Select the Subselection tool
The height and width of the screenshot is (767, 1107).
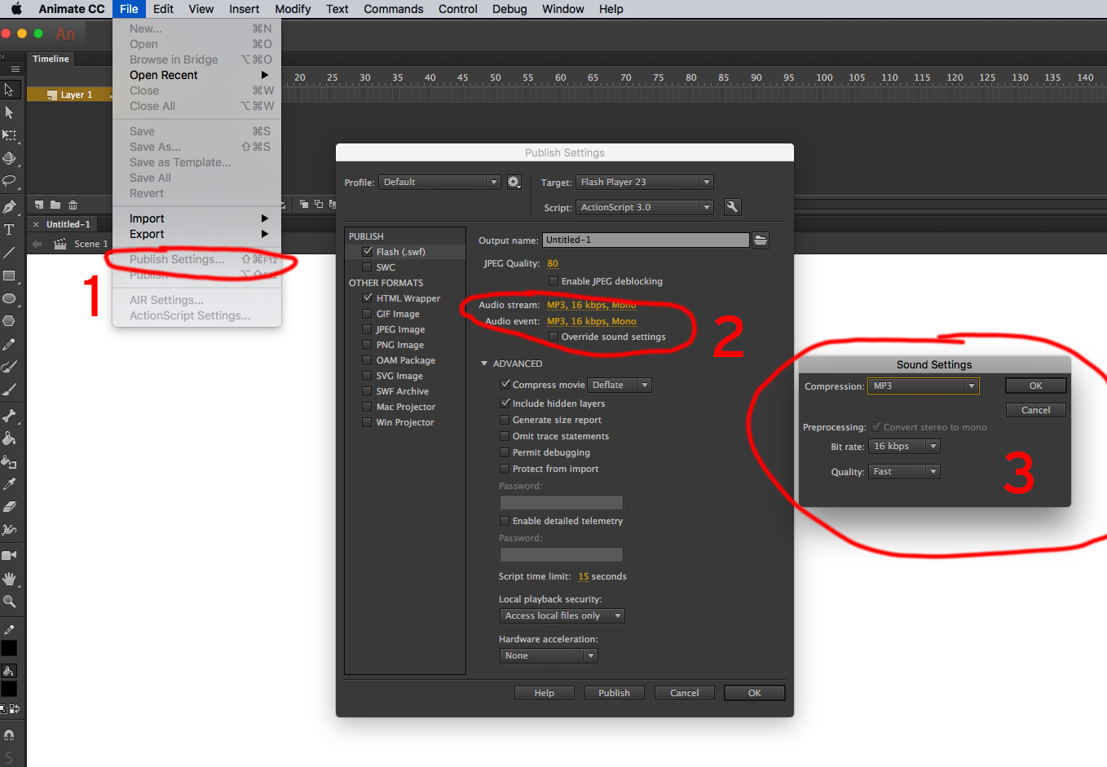point(9,112)
